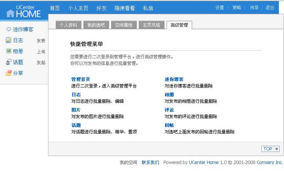Click the UCenter Home logo
Image resolution: width=284 pixels, height=180 pixels.
[23, 10]
